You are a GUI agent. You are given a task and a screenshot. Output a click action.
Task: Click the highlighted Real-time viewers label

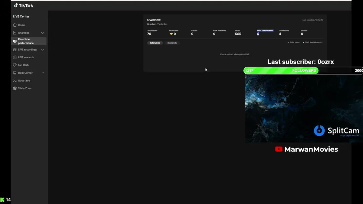pos(265,31)
